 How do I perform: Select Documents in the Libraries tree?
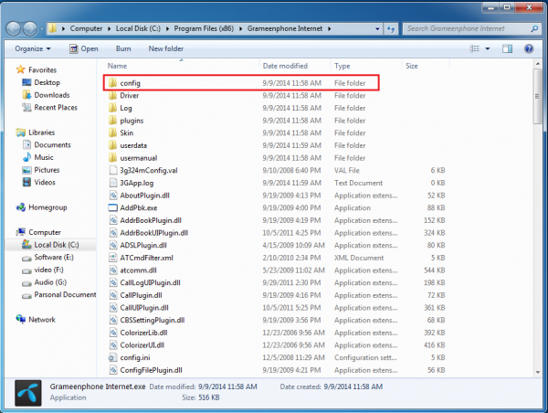click(52, 144)
